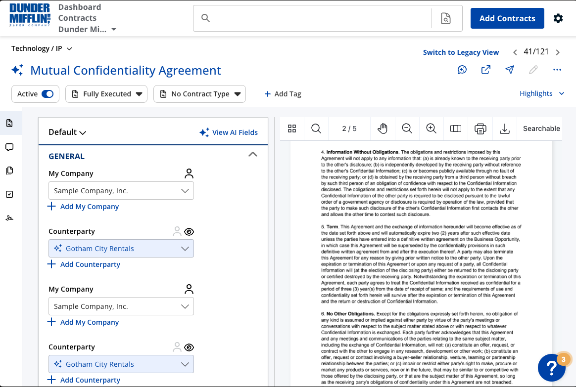Print the contract document

coord(480,129)
